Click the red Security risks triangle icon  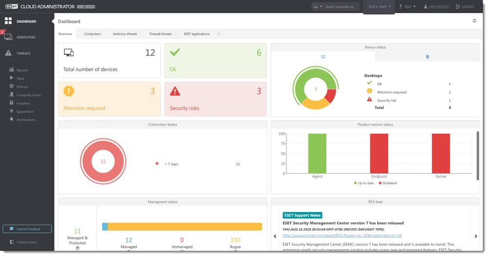click(175, 91)
